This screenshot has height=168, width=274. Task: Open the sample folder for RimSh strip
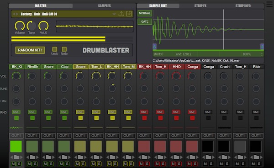(32, 157)
